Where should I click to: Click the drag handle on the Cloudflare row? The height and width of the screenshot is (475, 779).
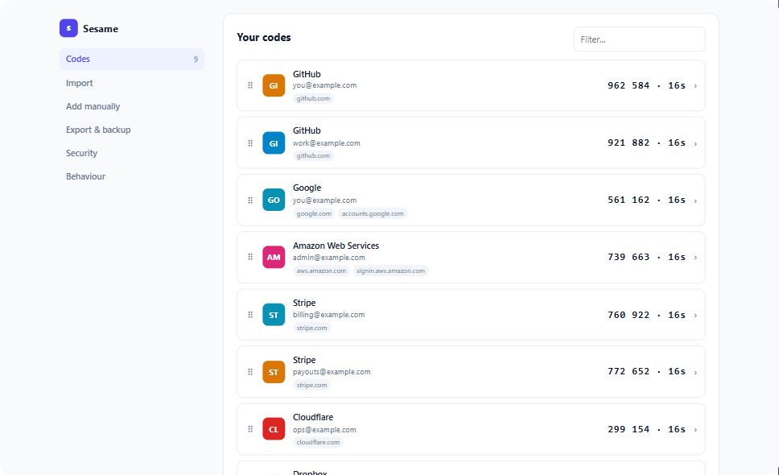[250, 429]
